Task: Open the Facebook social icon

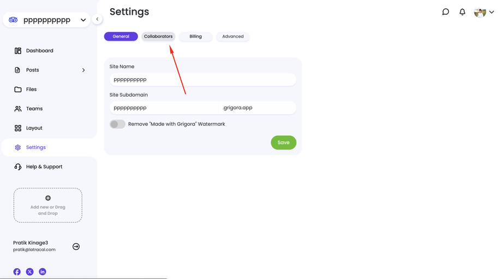Action: coord(17,272)
